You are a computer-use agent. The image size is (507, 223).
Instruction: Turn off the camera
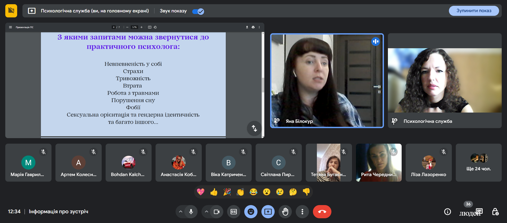[217, 212]
